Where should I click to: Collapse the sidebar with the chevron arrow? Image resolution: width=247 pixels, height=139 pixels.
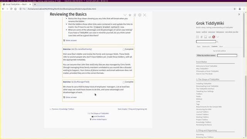click(x=239, y=14)
